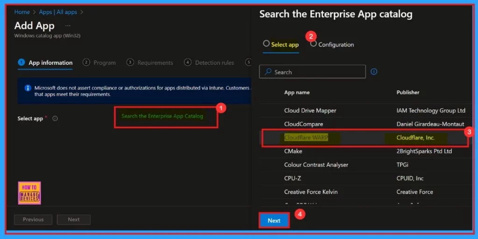Open Search the Enterprise App Catalog link
Image resolution: width=478 pixels, height=239 pixels.
(x=162, y=116)
